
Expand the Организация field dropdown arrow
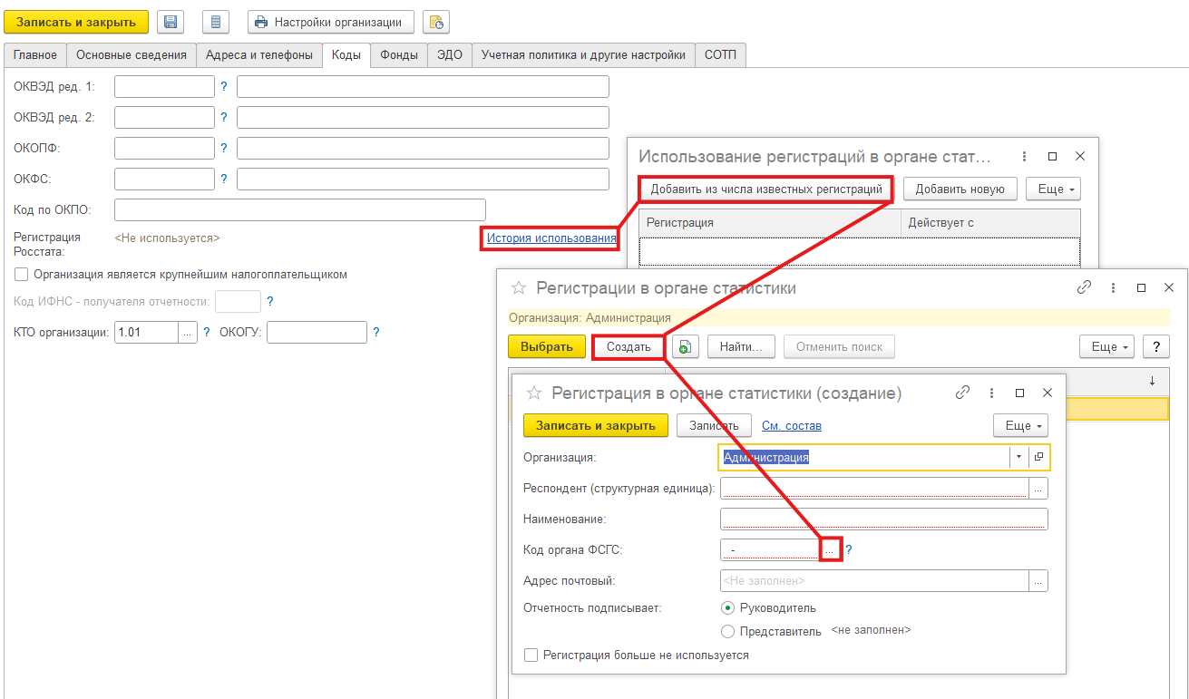point(1019,457)
